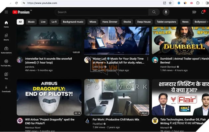The image size is (209, 132).
Task: Open title 'interstellar but it sounds like snowfall'
Action: point(48,61)
